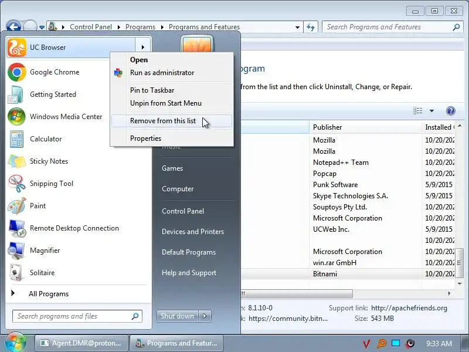Click the red V tray icon

click(x=366, y=344)
